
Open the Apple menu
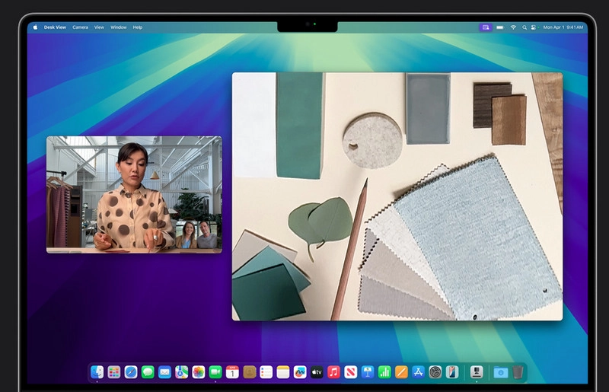pyautogui.click(x=35, y=27)
